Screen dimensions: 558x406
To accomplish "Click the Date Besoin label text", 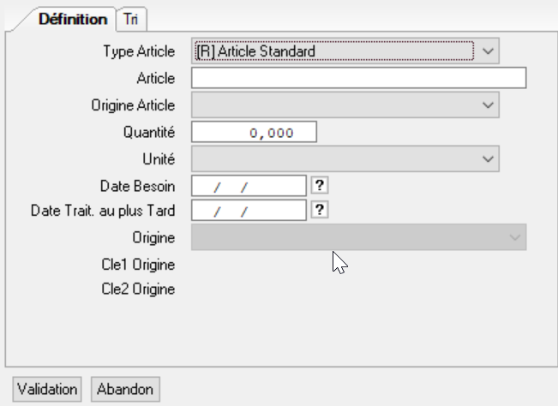I will (138, 185).
